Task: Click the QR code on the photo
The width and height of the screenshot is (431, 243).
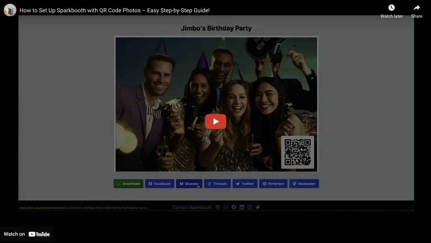Action: tap(298, 152)
